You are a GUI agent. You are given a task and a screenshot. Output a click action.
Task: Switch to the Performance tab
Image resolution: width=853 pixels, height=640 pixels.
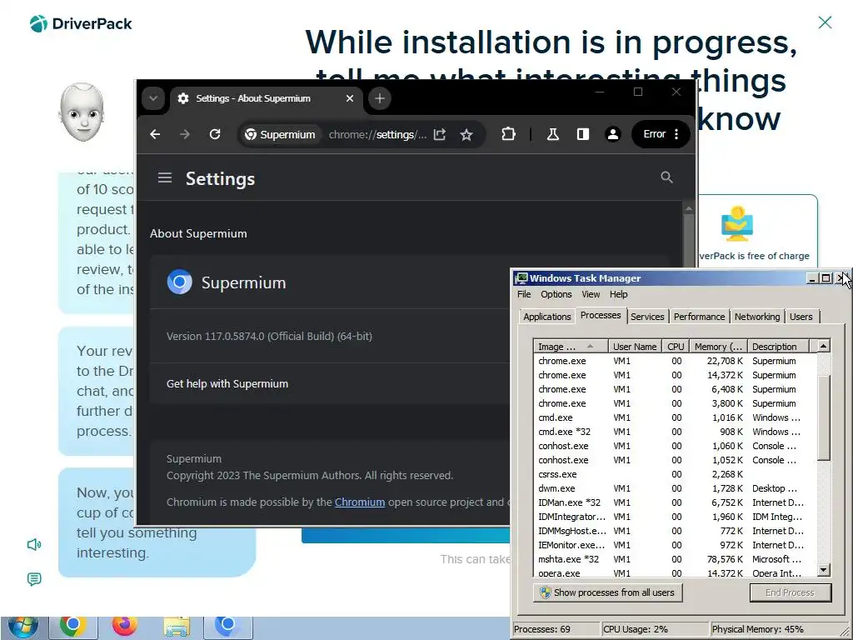[x=699, y=317]
